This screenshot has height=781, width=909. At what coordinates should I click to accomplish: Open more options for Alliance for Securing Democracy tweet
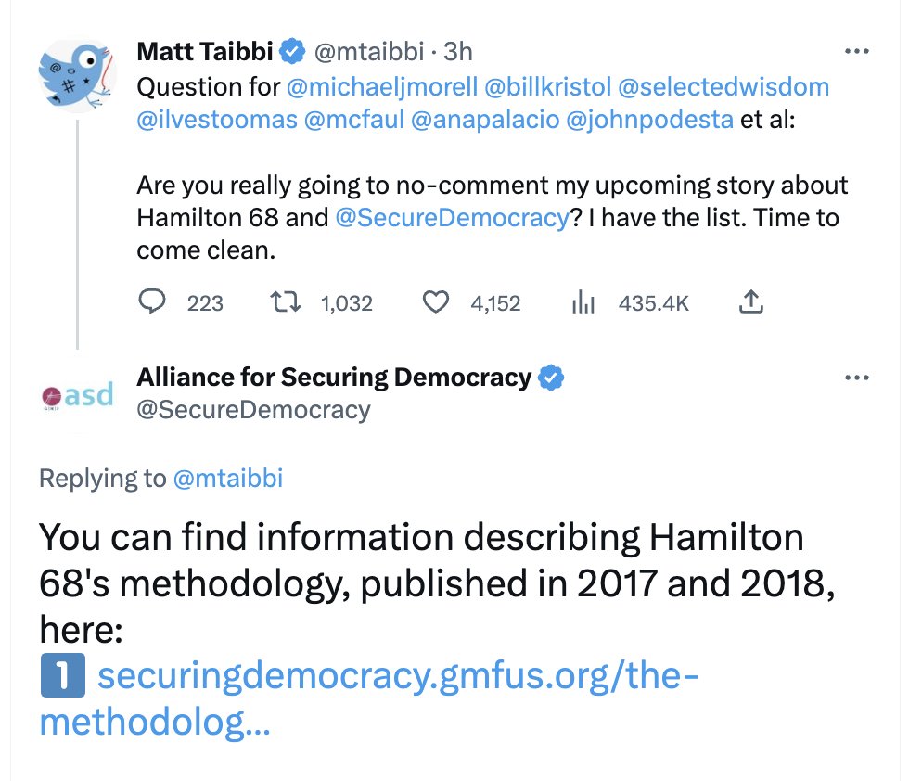(x=856, y=378)
